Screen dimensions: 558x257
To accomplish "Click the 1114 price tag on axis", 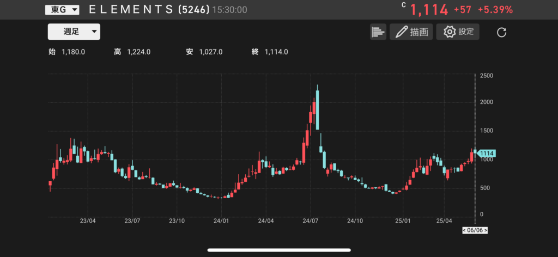I will click(486, 154).
